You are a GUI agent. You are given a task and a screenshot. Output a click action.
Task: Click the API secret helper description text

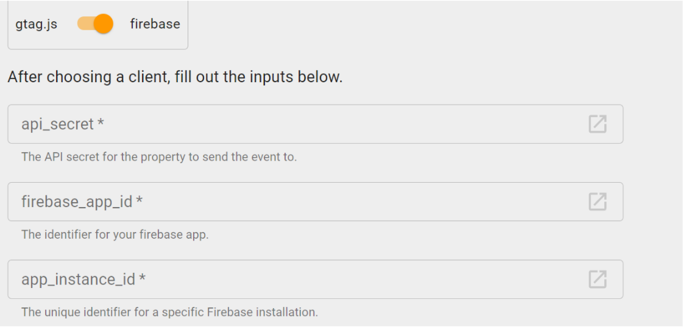[158, 157]
